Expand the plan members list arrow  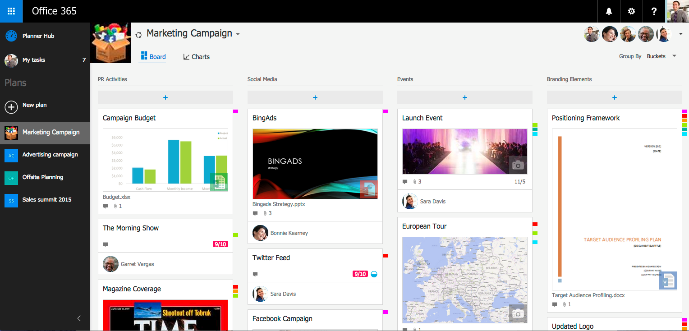tap(680, 34)
